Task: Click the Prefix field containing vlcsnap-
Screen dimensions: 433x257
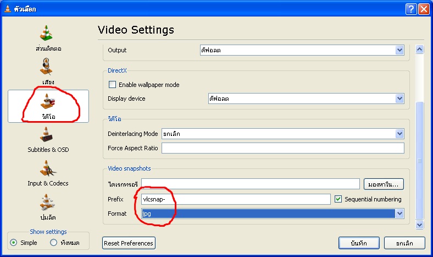Action: click(x=236, y=199)
